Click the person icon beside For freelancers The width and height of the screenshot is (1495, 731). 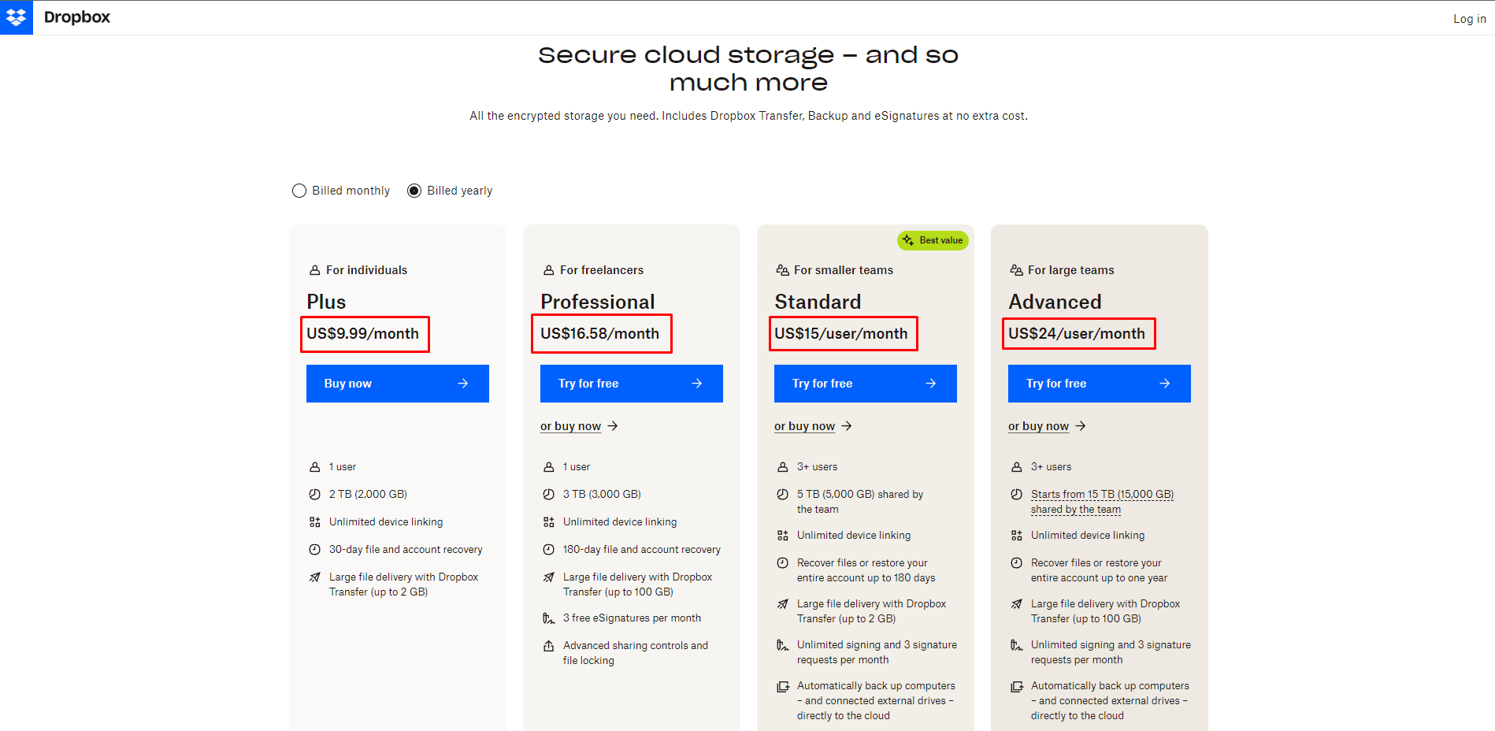(548, 270)
